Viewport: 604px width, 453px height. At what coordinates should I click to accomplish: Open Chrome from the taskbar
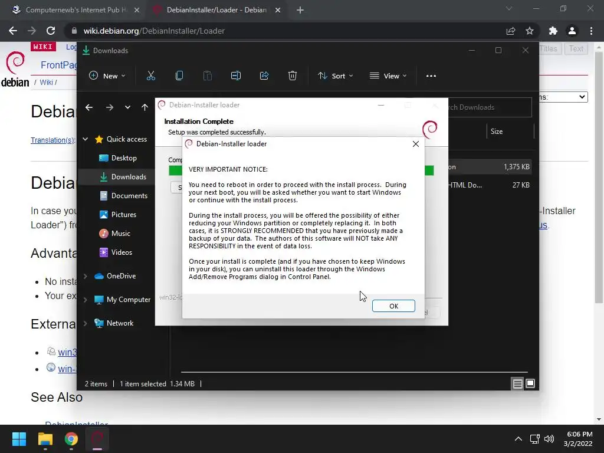pos(71,439)
